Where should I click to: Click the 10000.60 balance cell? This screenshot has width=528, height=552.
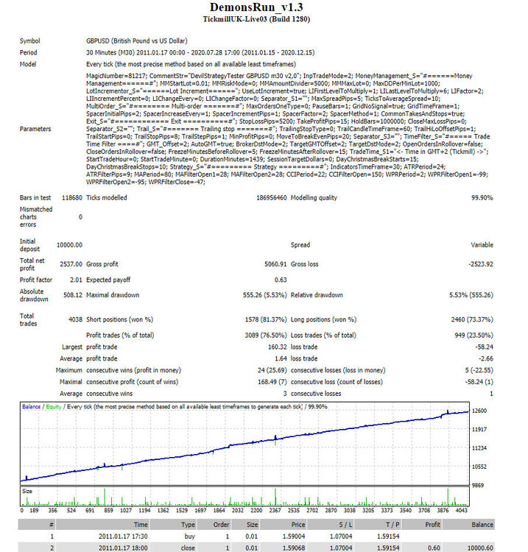tap(480, 548)
